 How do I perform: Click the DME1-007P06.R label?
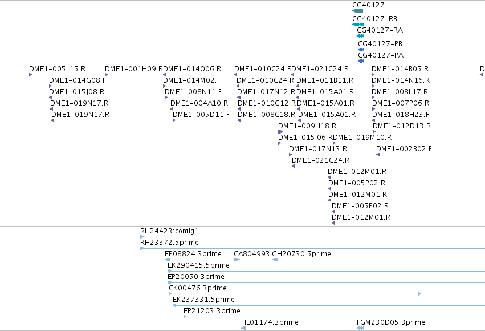[x=401, y=103]
